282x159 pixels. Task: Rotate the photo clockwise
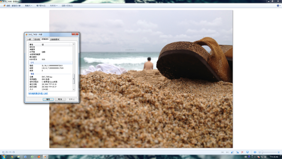tap(237, 152)
